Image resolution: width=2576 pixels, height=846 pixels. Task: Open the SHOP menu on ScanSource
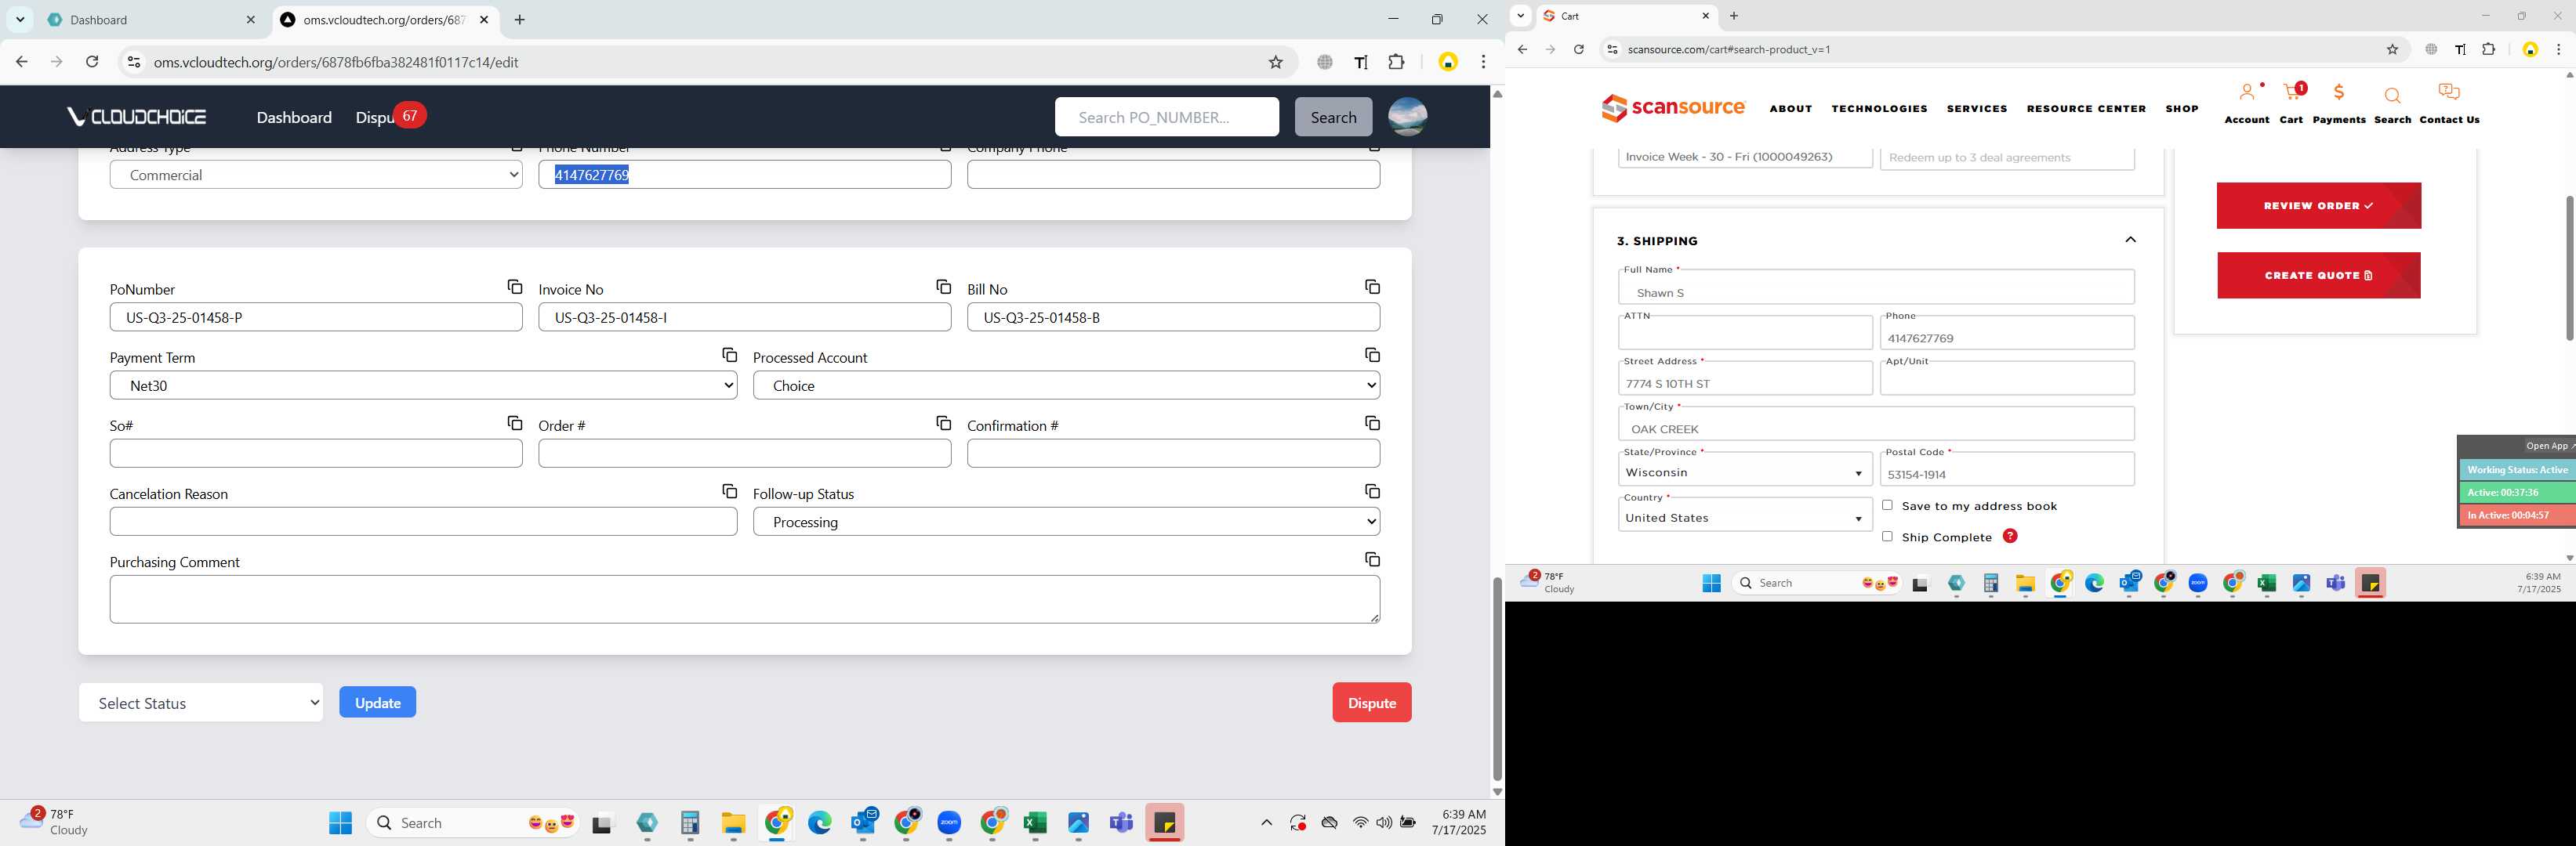point(2181,109)
